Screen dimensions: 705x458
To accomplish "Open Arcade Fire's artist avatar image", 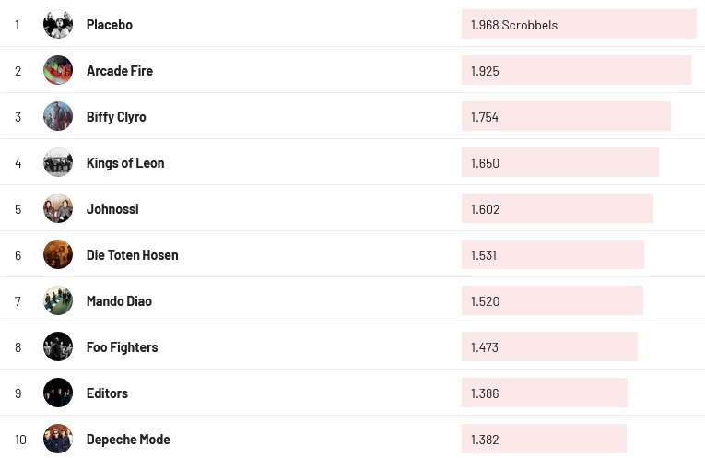I will (58, 71).
